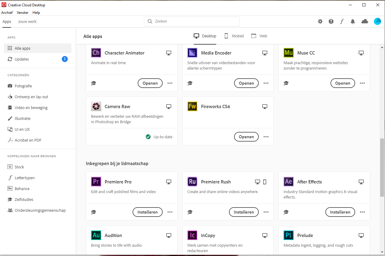The image size is (385, 256).
Task: Select the Desktop tab
Action: (205, 36)
